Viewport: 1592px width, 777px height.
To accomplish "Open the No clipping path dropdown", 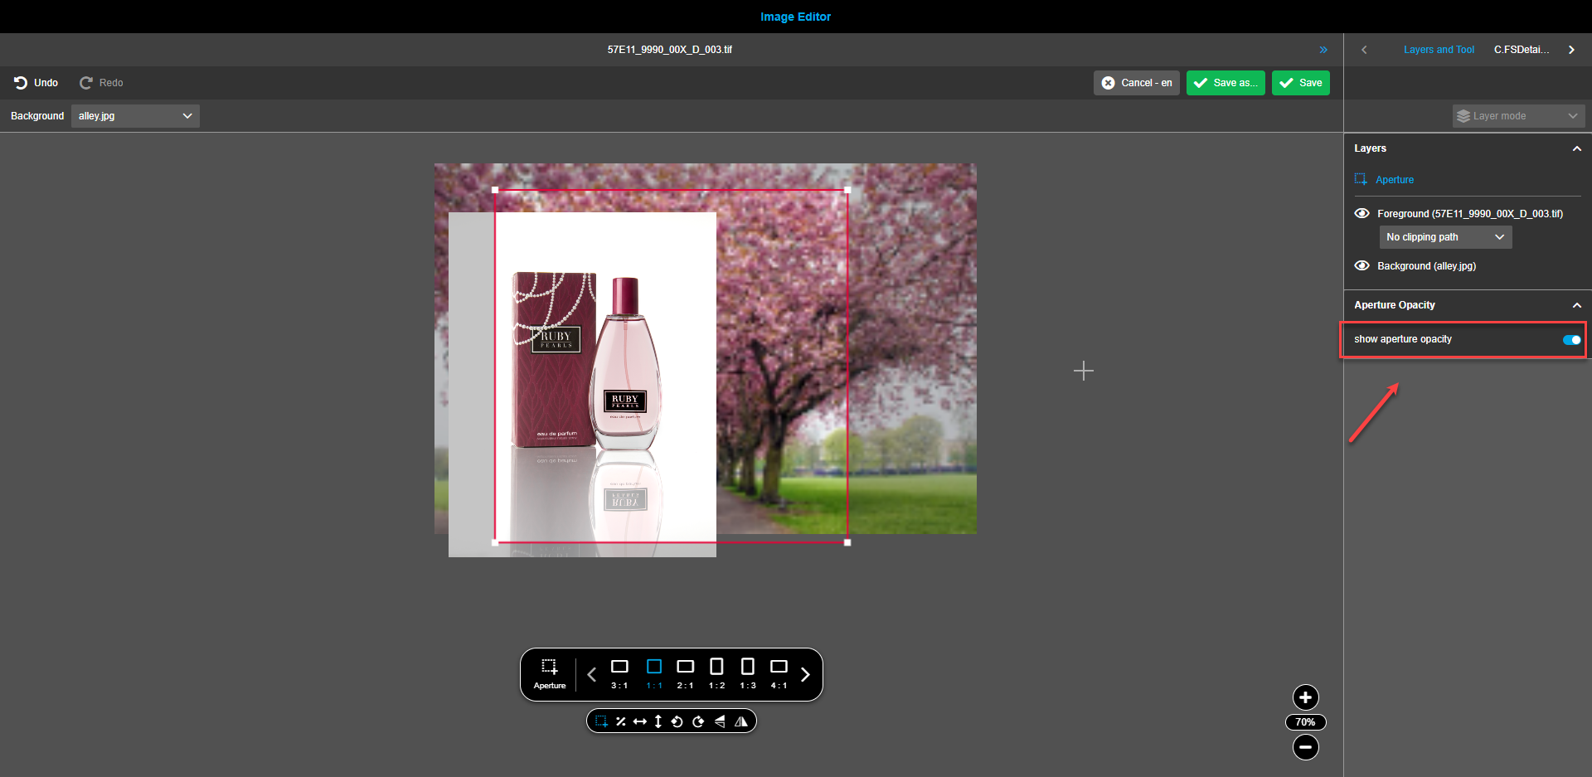I will tap(1444, 237).
